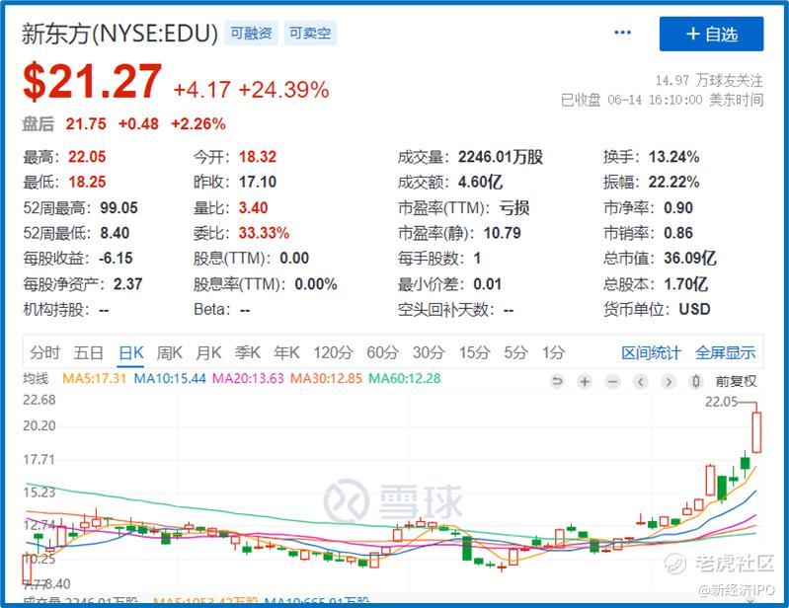Image resolution: width=789 pixels, height=608 pixels.
Task: Switch to 5分 interval tab
Action: pyautogui.click(x=515, y=352)
